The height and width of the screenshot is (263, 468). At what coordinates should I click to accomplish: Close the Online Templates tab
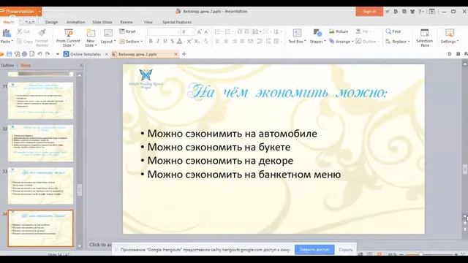tap(107, 54)
